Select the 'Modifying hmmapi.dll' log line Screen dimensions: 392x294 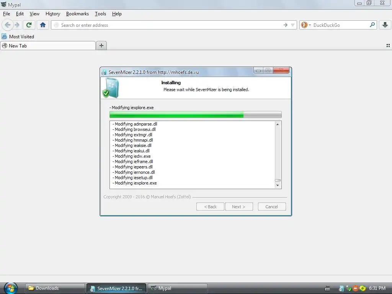(133, 140)
